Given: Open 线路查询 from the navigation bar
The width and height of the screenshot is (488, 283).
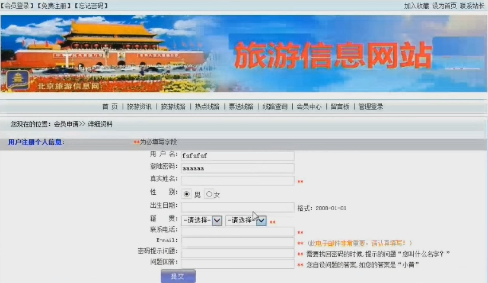Looking at the screenshot, I should (x=275, y=107).
